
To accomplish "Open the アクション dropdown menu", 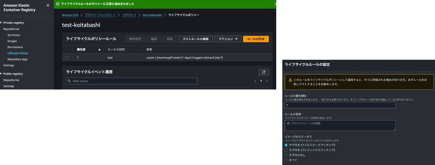I will pos(228,39).
